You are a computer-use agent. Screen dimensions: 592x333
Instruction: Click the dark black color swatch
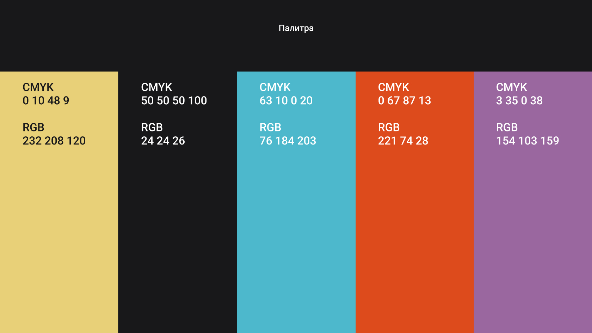click(x=178, y=202)
